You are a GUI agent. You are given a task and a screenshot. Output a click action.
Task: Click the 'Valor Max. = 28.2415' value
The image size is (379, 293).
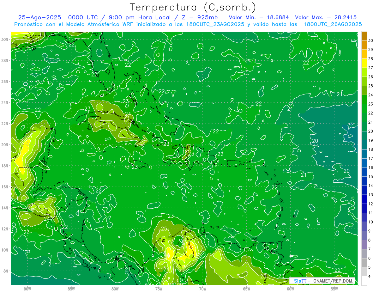tap(326, 17)
